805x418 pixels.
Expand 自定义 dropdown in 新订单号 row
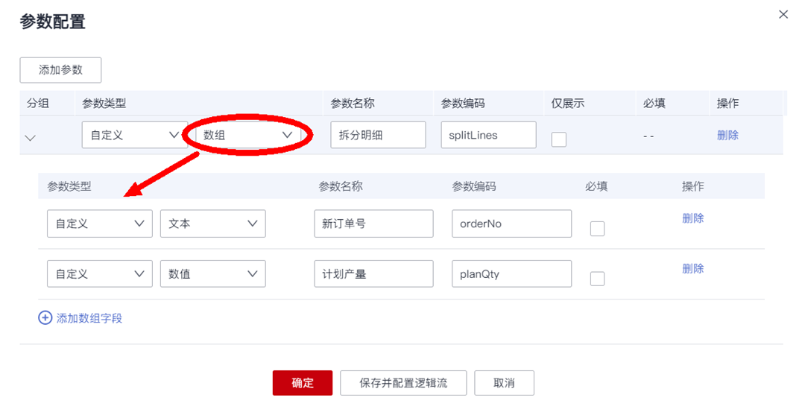pyautogui.click(x=99, y=224)
